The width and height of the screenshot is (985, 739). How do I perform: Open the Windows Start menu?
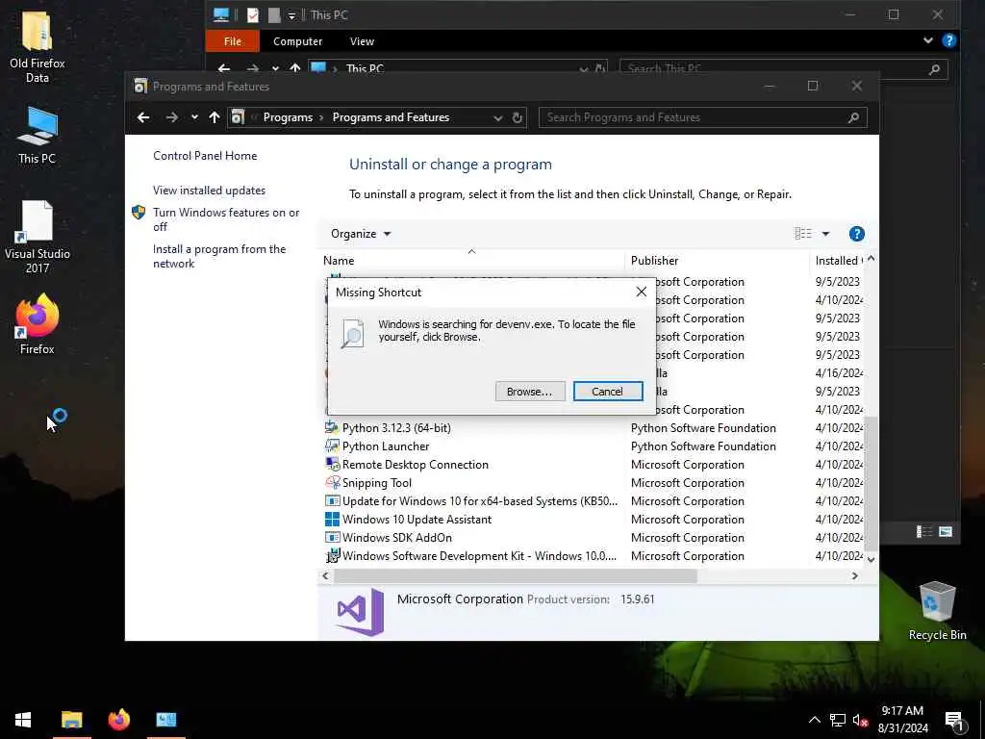(23, 720)
